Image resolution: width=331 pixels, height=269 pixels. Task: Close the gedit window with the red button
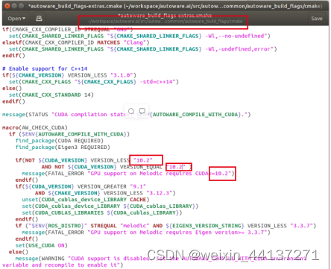coord(7,5)
